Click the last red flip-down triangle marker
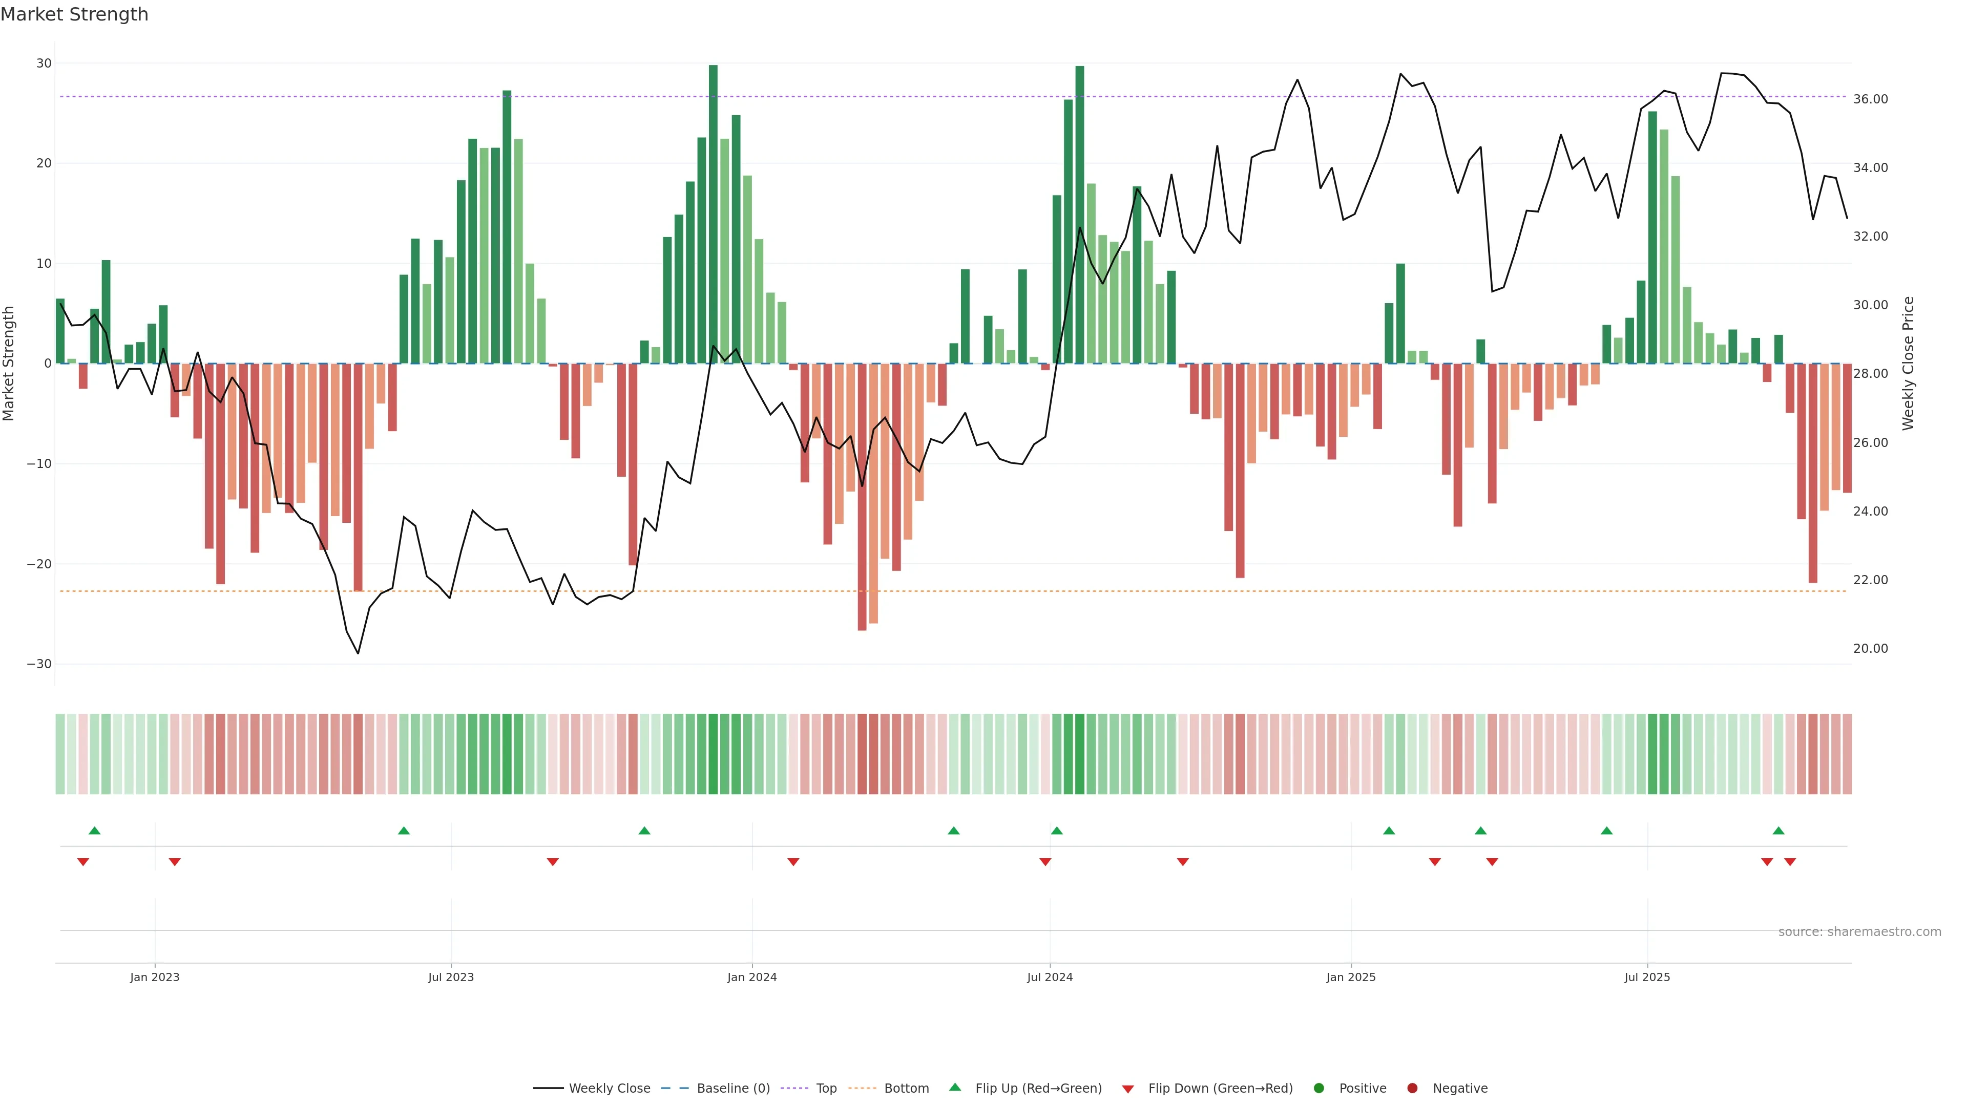1967x1106 pixels. point(1790,862)
